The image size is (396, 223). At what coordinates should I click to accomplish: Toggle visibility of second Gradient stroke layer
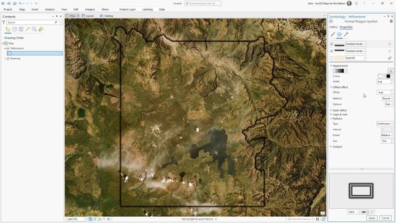click(x=332, y=51)
